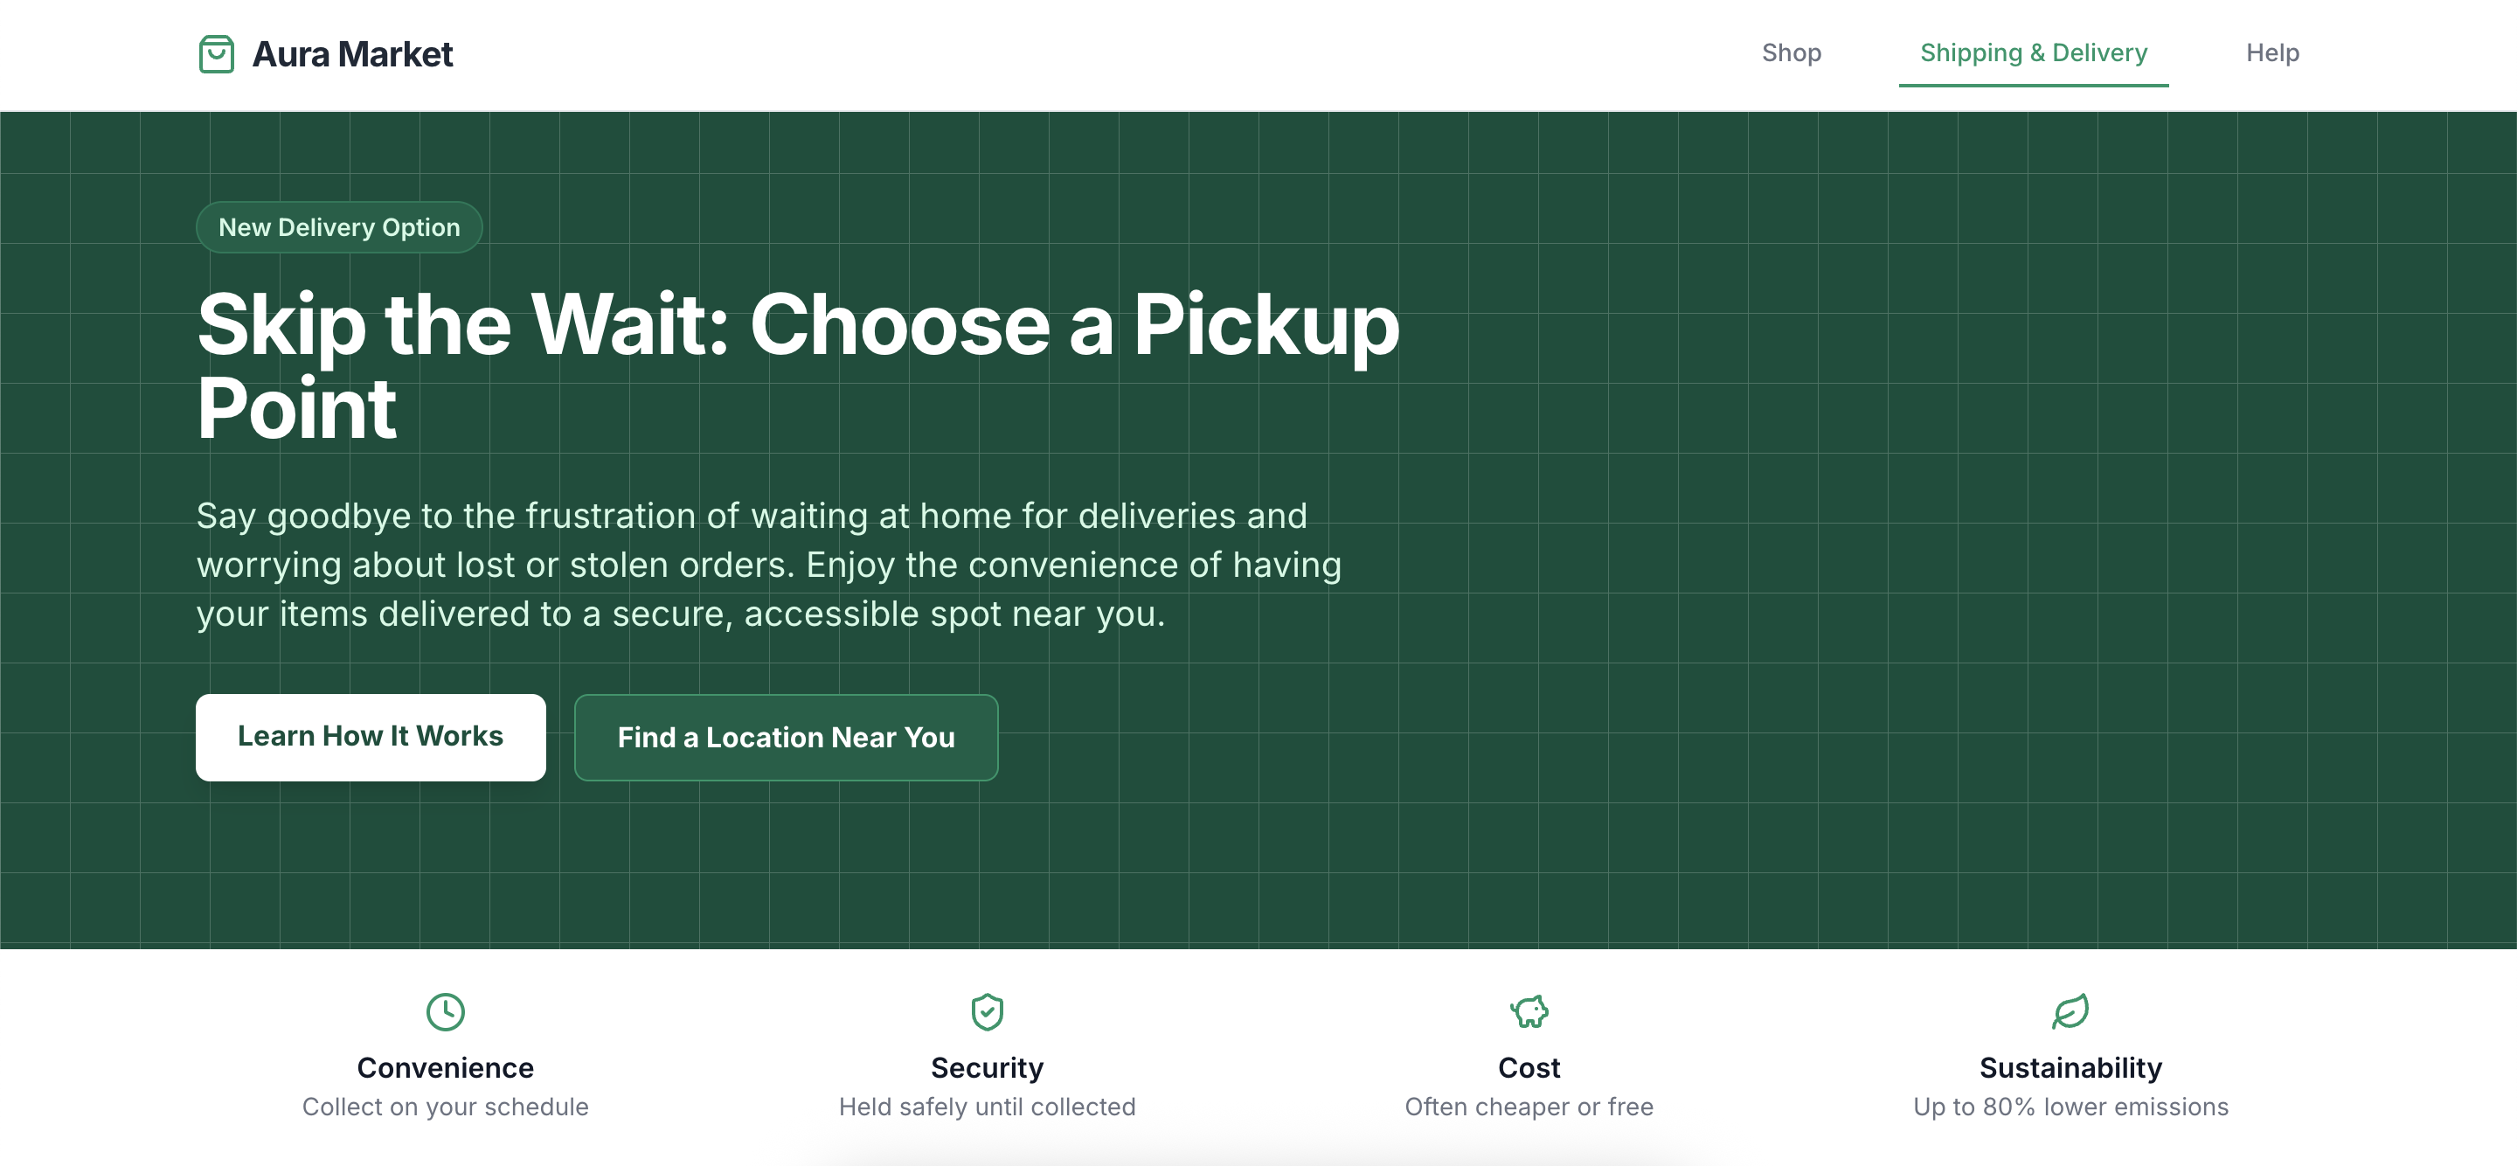
Task: Click the Security shield icon
Action: (x=987, y=1011)
